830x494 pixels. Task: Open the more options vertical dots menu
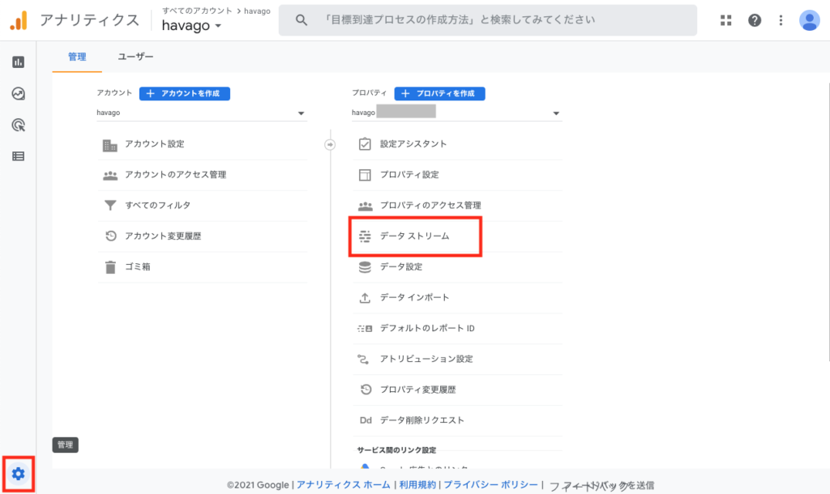[x=781, y=20]
